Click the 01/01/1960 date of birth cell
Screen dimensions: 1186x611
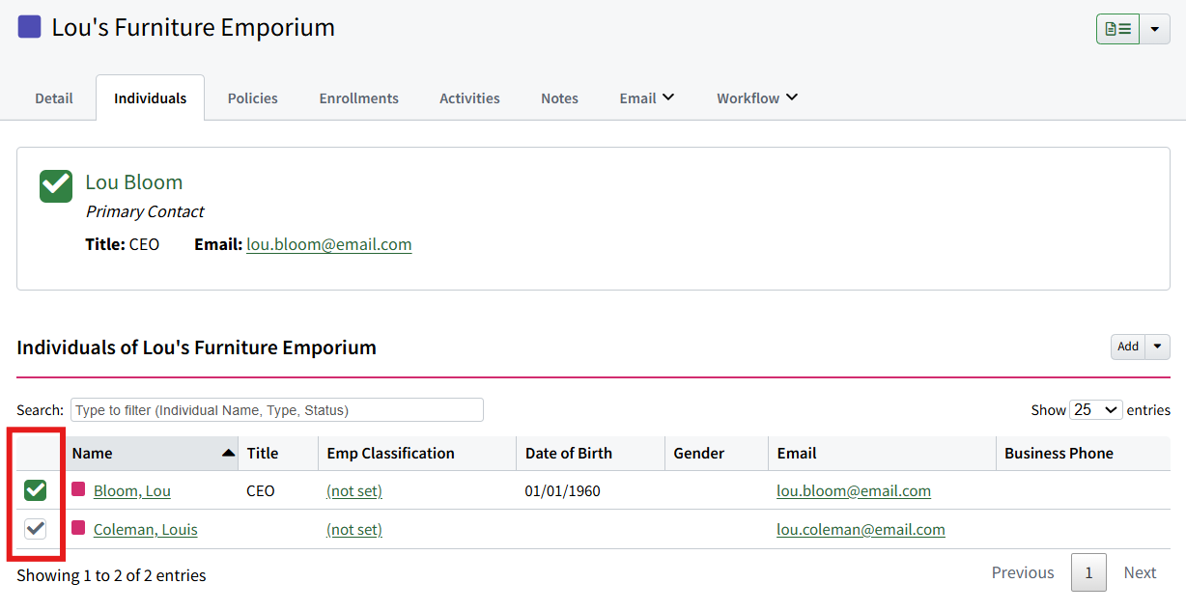click(563, 490)
